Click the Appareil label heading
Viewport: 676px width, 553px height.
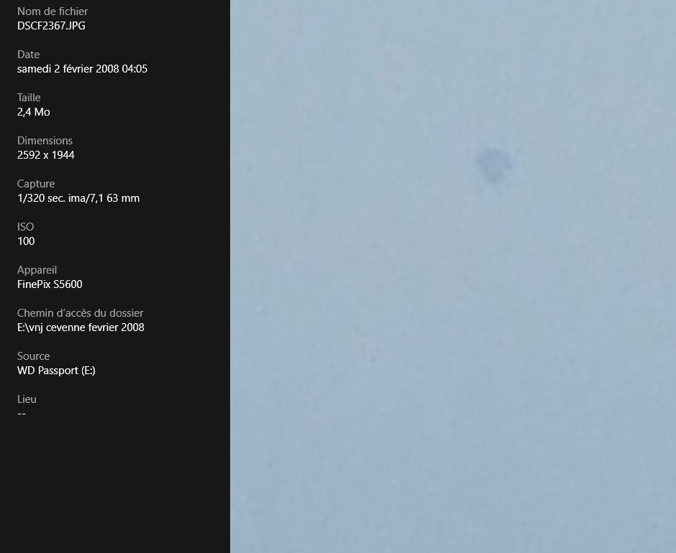(x=37, y=269)
